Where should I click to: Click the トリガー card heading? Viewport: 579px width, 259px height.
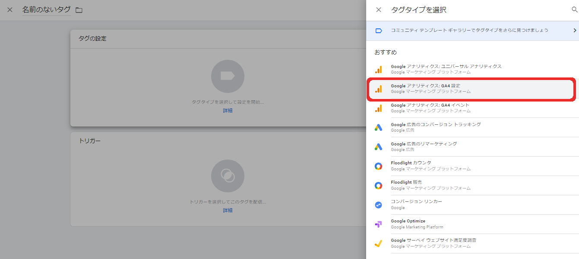(90, 141)
